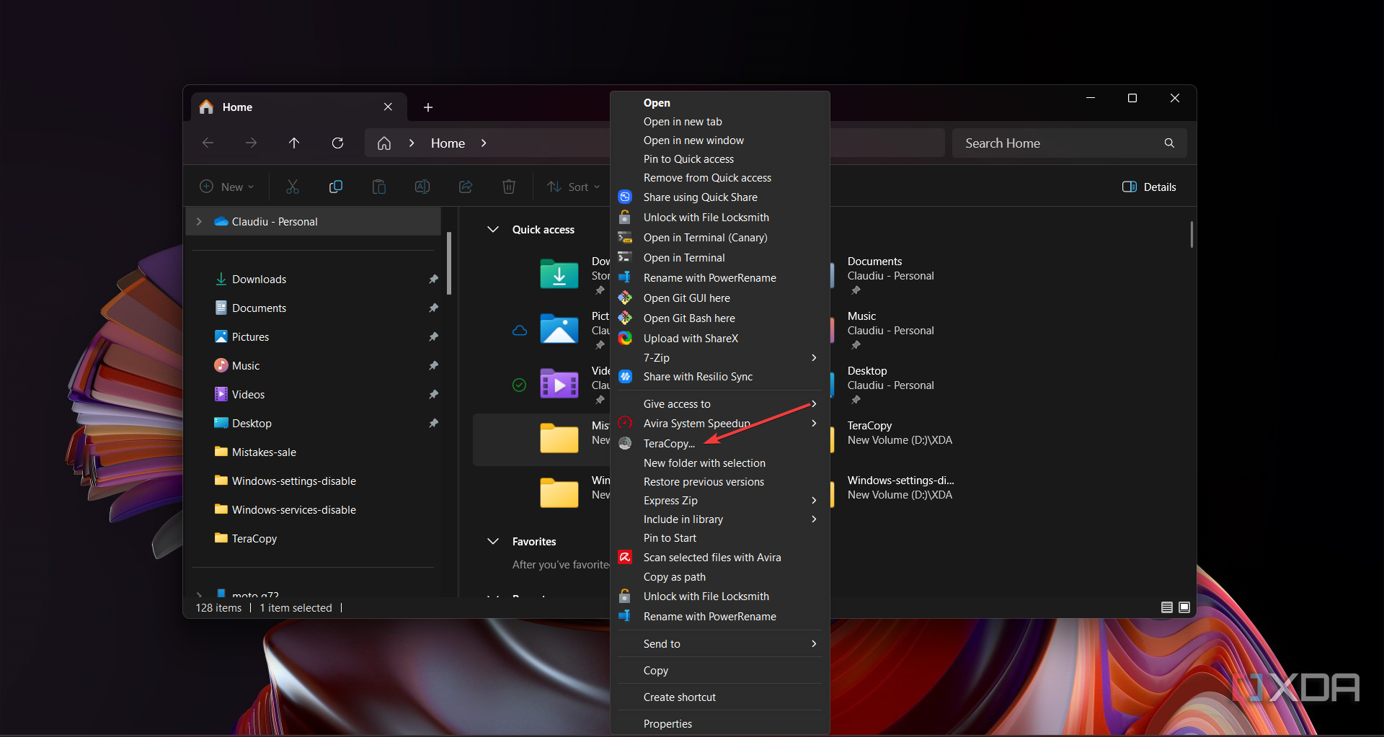Click the Delete trash icon
The width and height of the screenshot is (1384, 737).
(x=508, y=187)
